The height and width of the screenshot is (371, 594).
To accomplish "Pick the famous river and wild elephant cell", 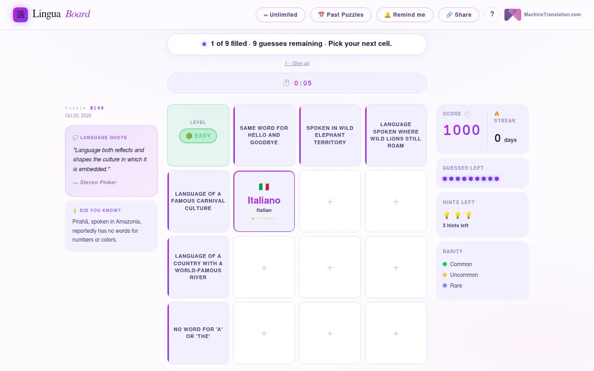I will point(330,267).
